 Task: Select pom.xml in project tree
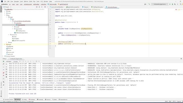(10, 54)
